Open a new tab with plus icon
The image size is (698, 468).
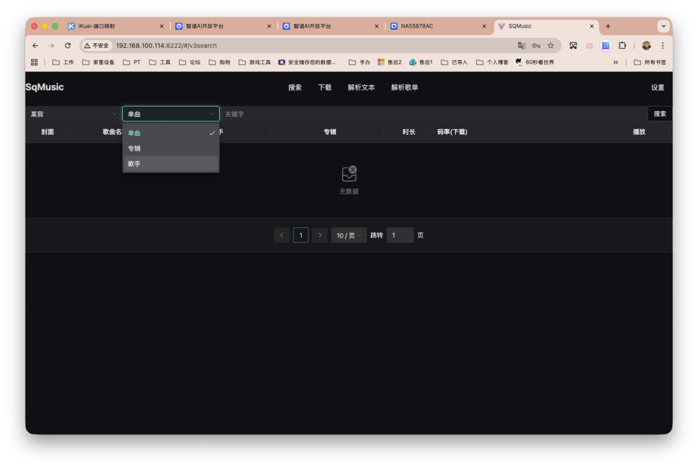point(608,26)
